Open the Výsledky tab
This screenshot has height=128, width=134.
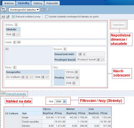23,3
